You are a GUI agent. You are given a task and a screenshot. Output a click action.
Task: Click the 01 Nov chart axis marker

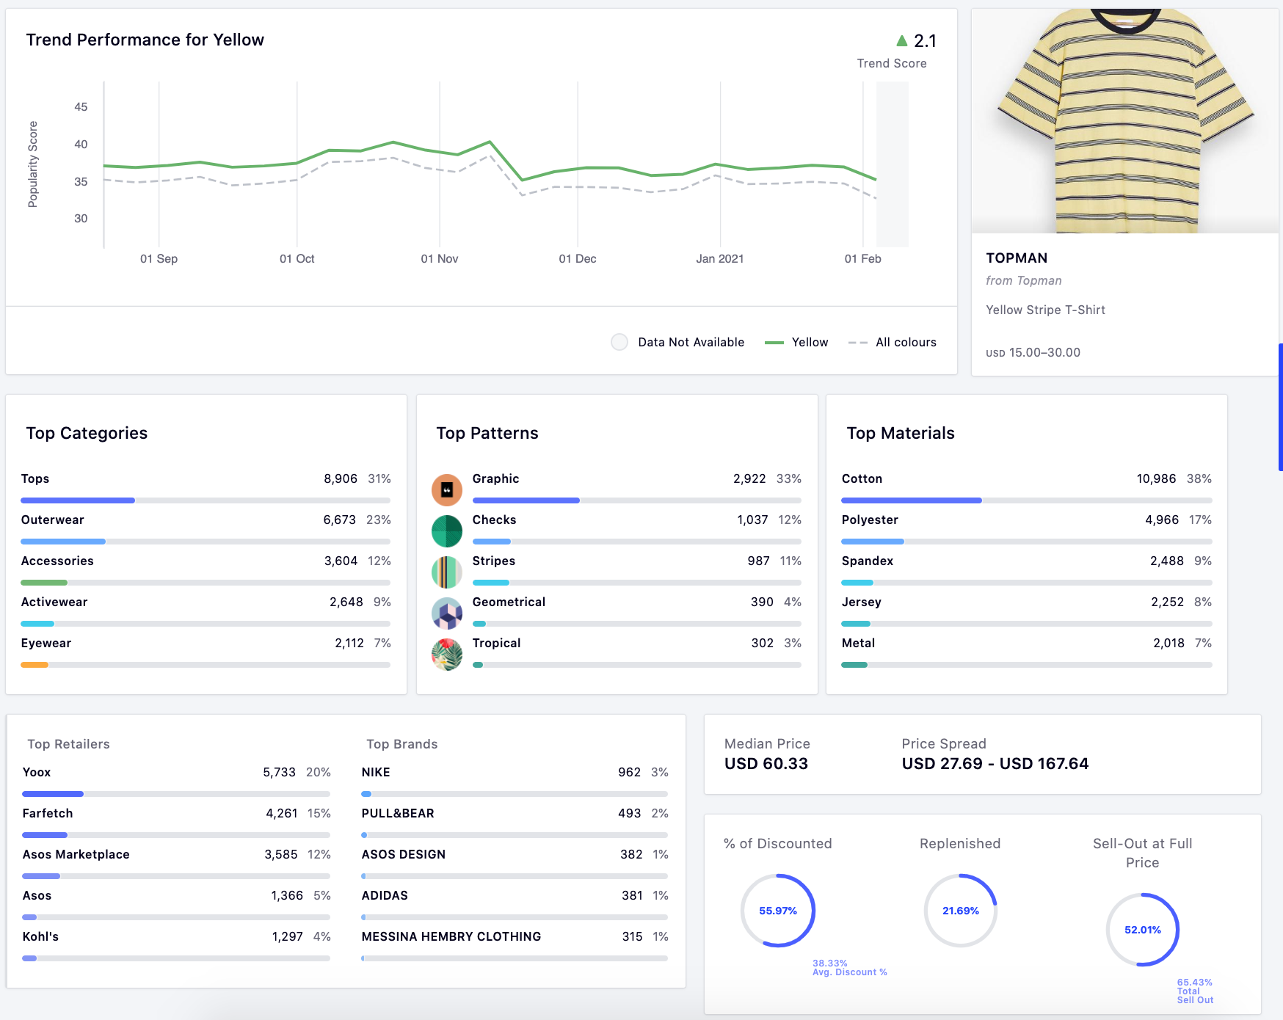click(440, 258)
